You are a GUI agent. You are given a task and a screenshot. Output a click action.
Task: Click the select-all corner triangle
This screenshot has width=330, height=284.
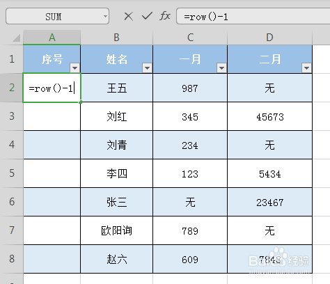point(17,38)
